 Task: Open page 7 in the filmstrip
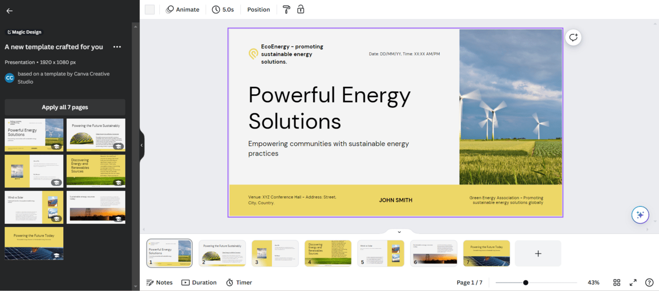click(487, 253)
